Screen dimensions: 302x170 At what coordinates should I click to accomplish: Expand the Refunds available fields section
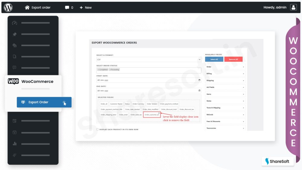pyautogui.click(x=225, y=114)
